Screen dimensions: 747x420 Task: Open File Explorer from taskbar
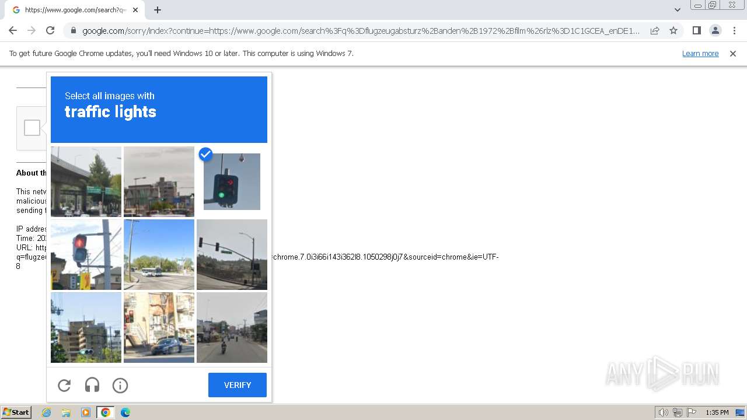click(66, 412)
